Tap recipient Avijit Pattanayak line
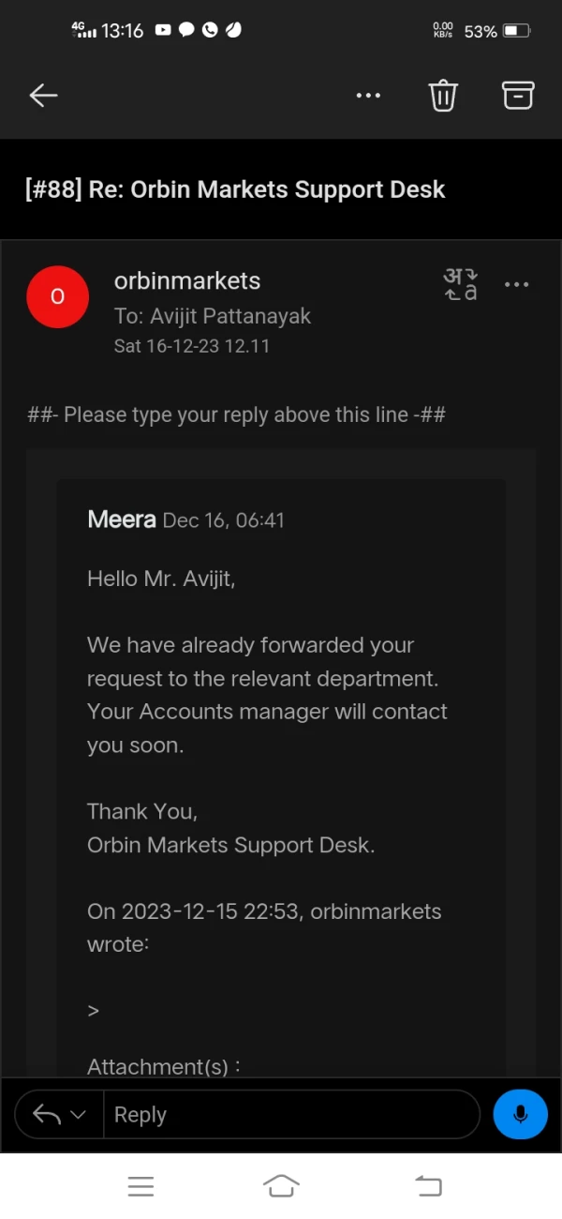 coord(213,316)
